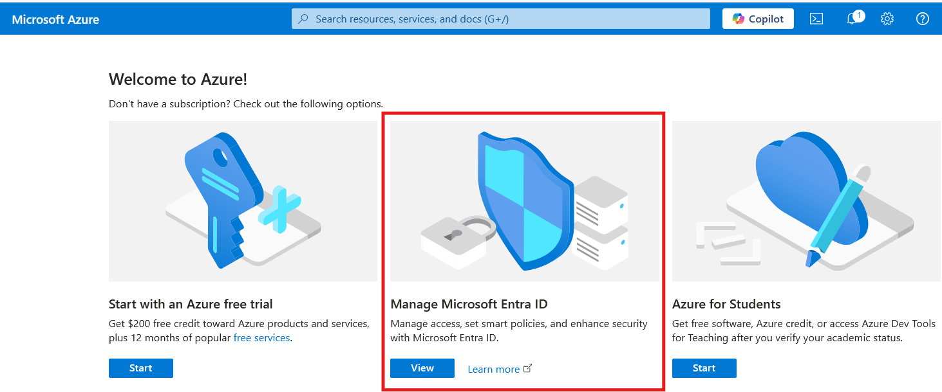Open the free services link
This screenshot has width=942, height=392.
click(x=261, y=338)
